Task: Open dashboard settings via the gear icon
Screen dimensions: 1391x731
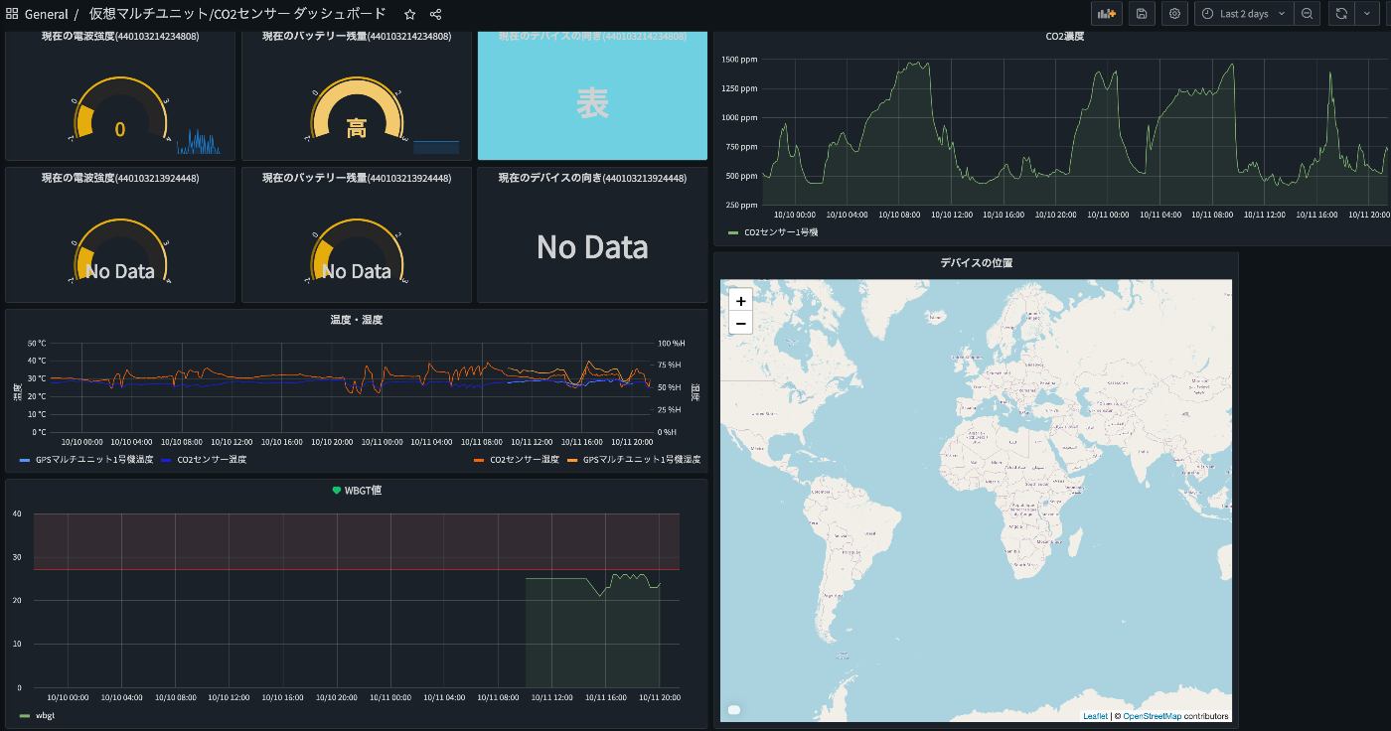Action: [1174, 14]
